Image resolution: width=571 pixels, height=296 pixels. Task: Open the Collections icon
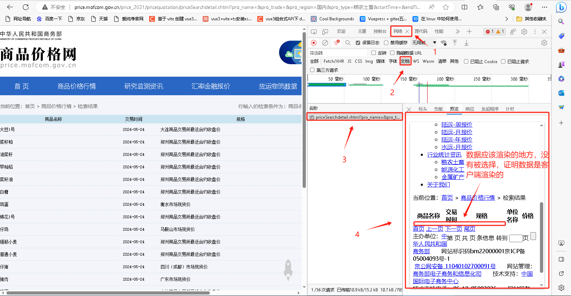pos(496,7)
